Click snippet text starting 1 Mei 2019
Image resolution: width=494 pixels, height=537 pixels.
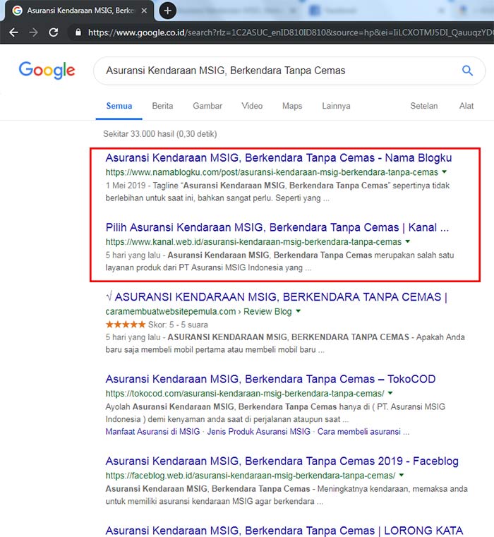click(277, 192)
